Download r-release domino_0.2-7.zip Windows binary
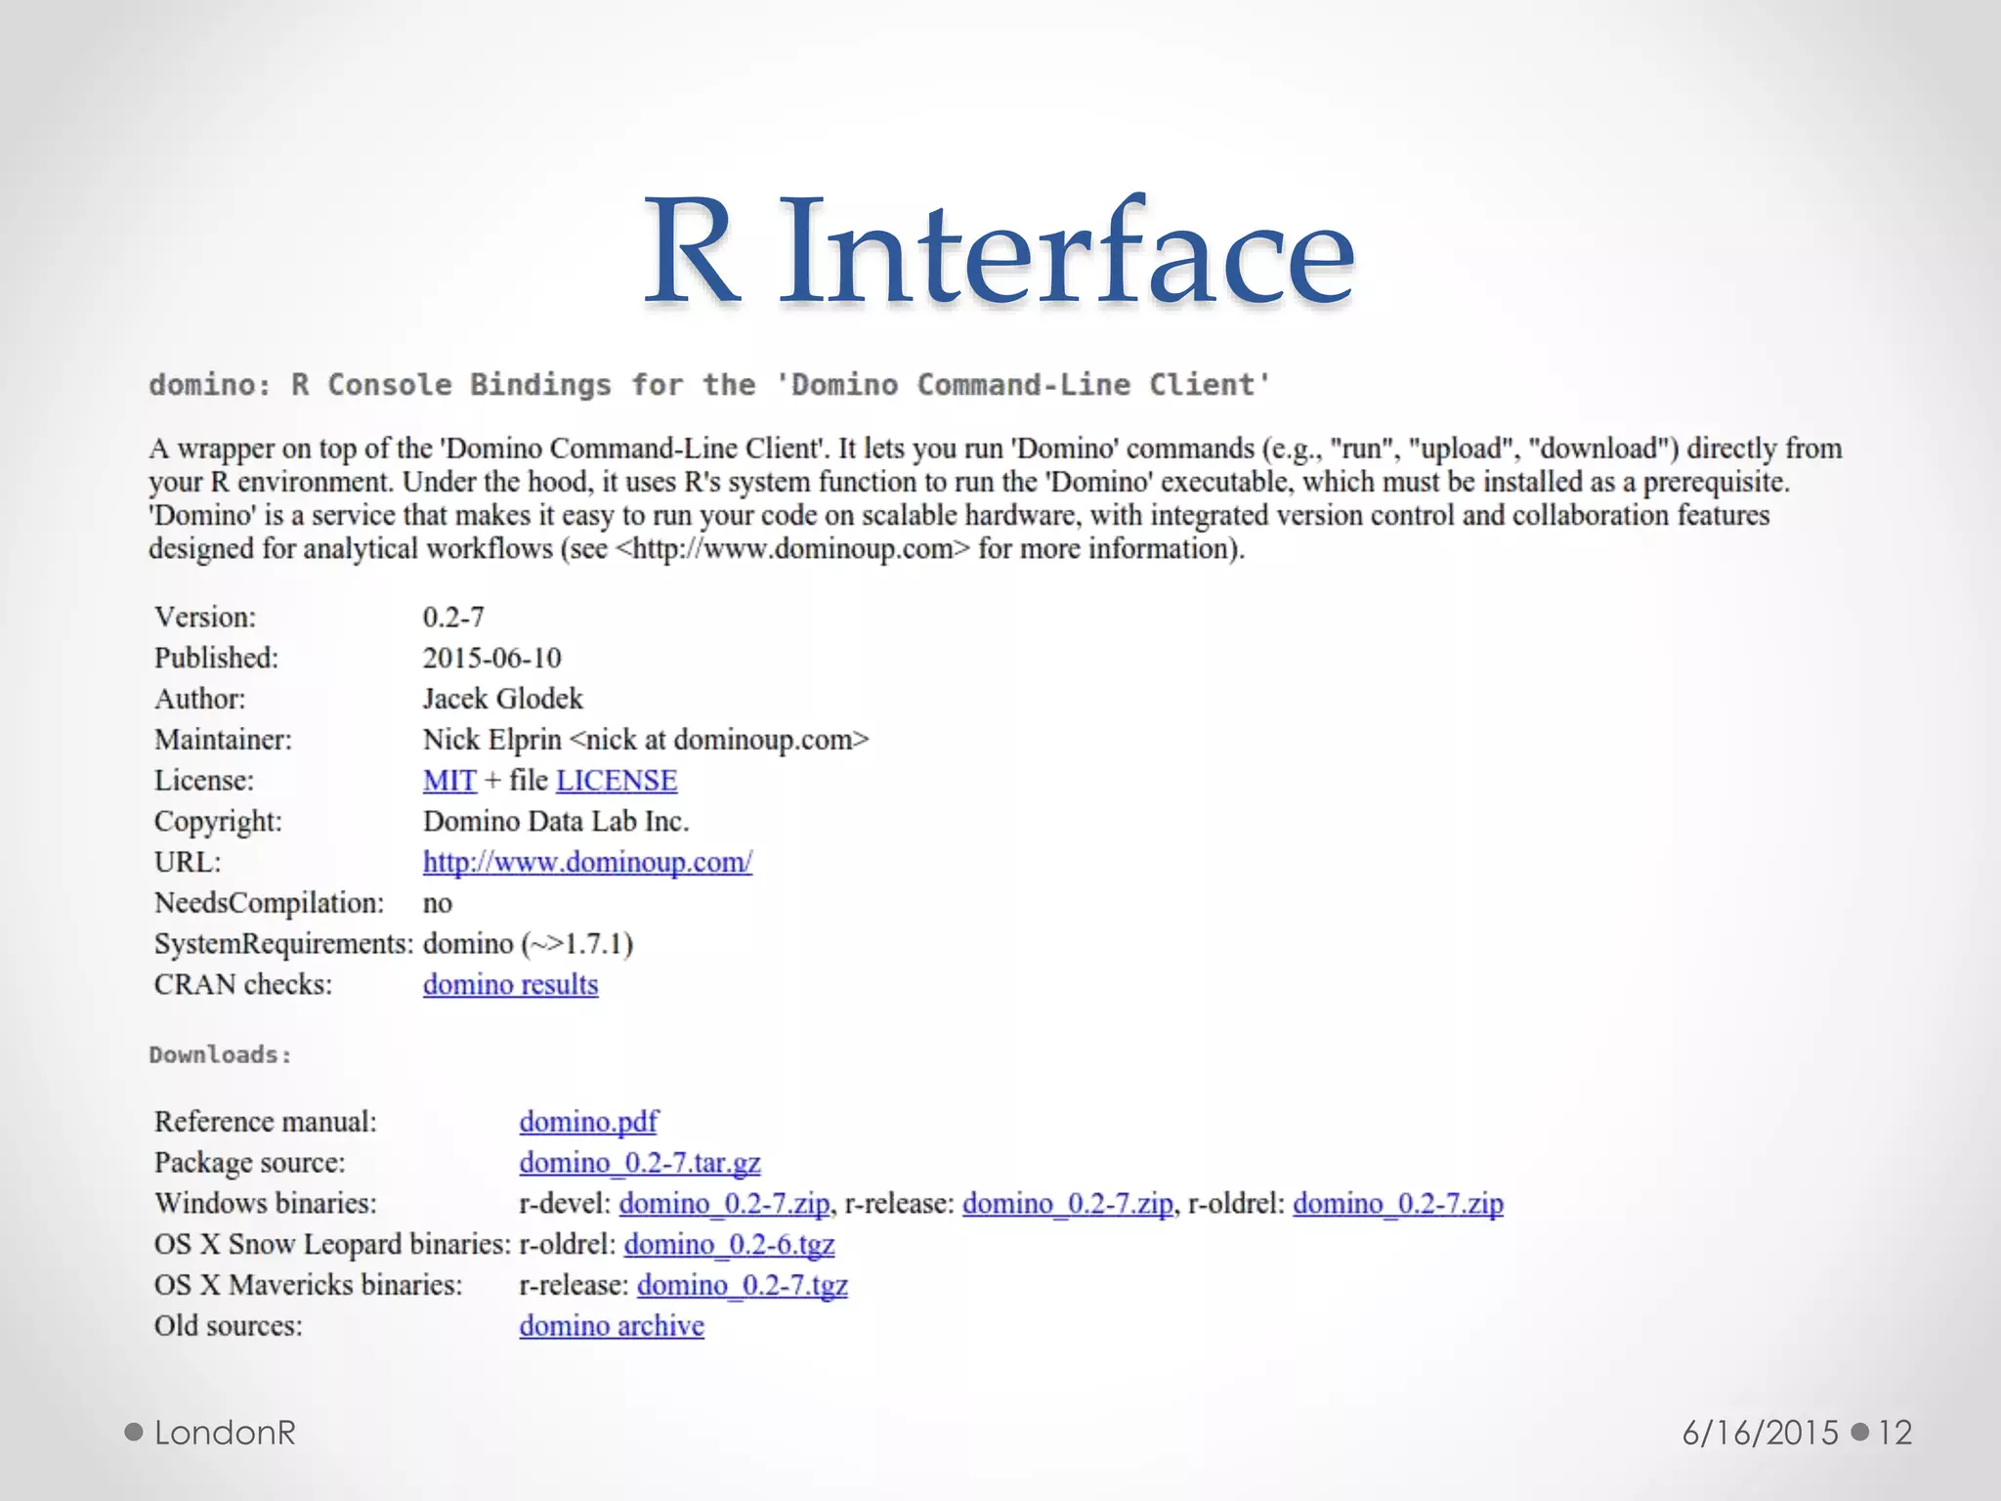 [x=1068, y=1203]
